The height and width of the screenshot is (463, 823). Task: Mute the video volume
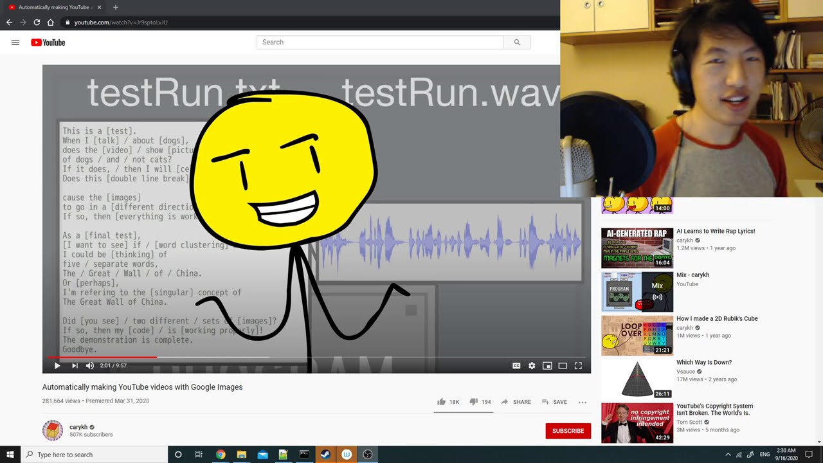(x=90, y=366)
